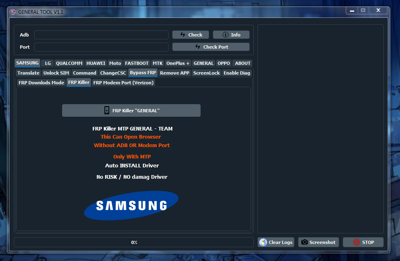Click "FRP Killer MTP GENERAL - TEAM" text
This screenshot has height=261, width=400.
click(132, 128)
